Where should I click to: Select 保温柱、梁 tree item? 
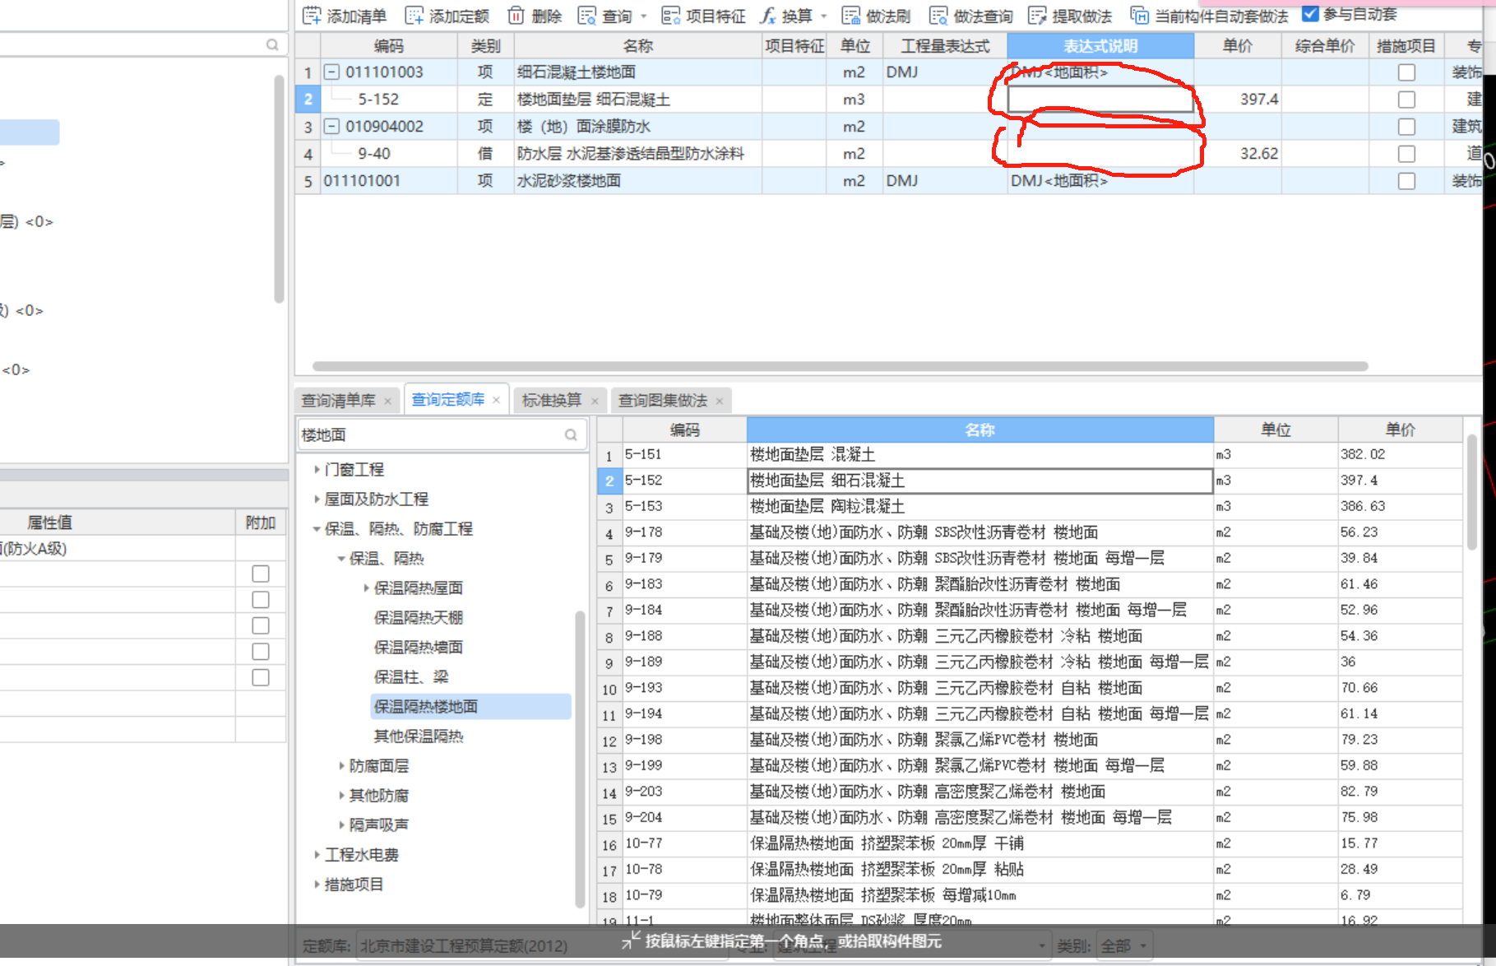tap(411, 677)
